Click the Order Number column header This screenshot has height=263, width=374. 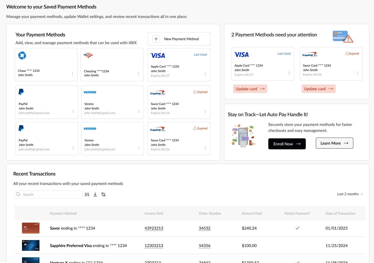pos(210,213)
